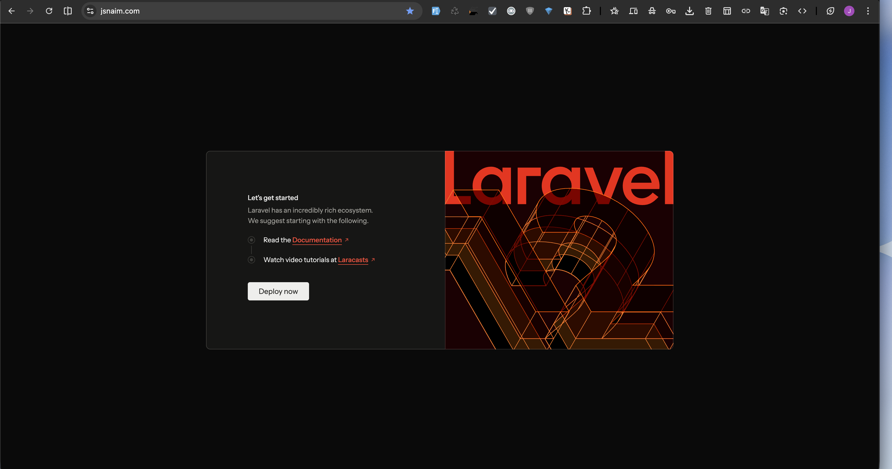892x469 pixels.
Task: Open the Laracasts link
Action: [353, 260]
